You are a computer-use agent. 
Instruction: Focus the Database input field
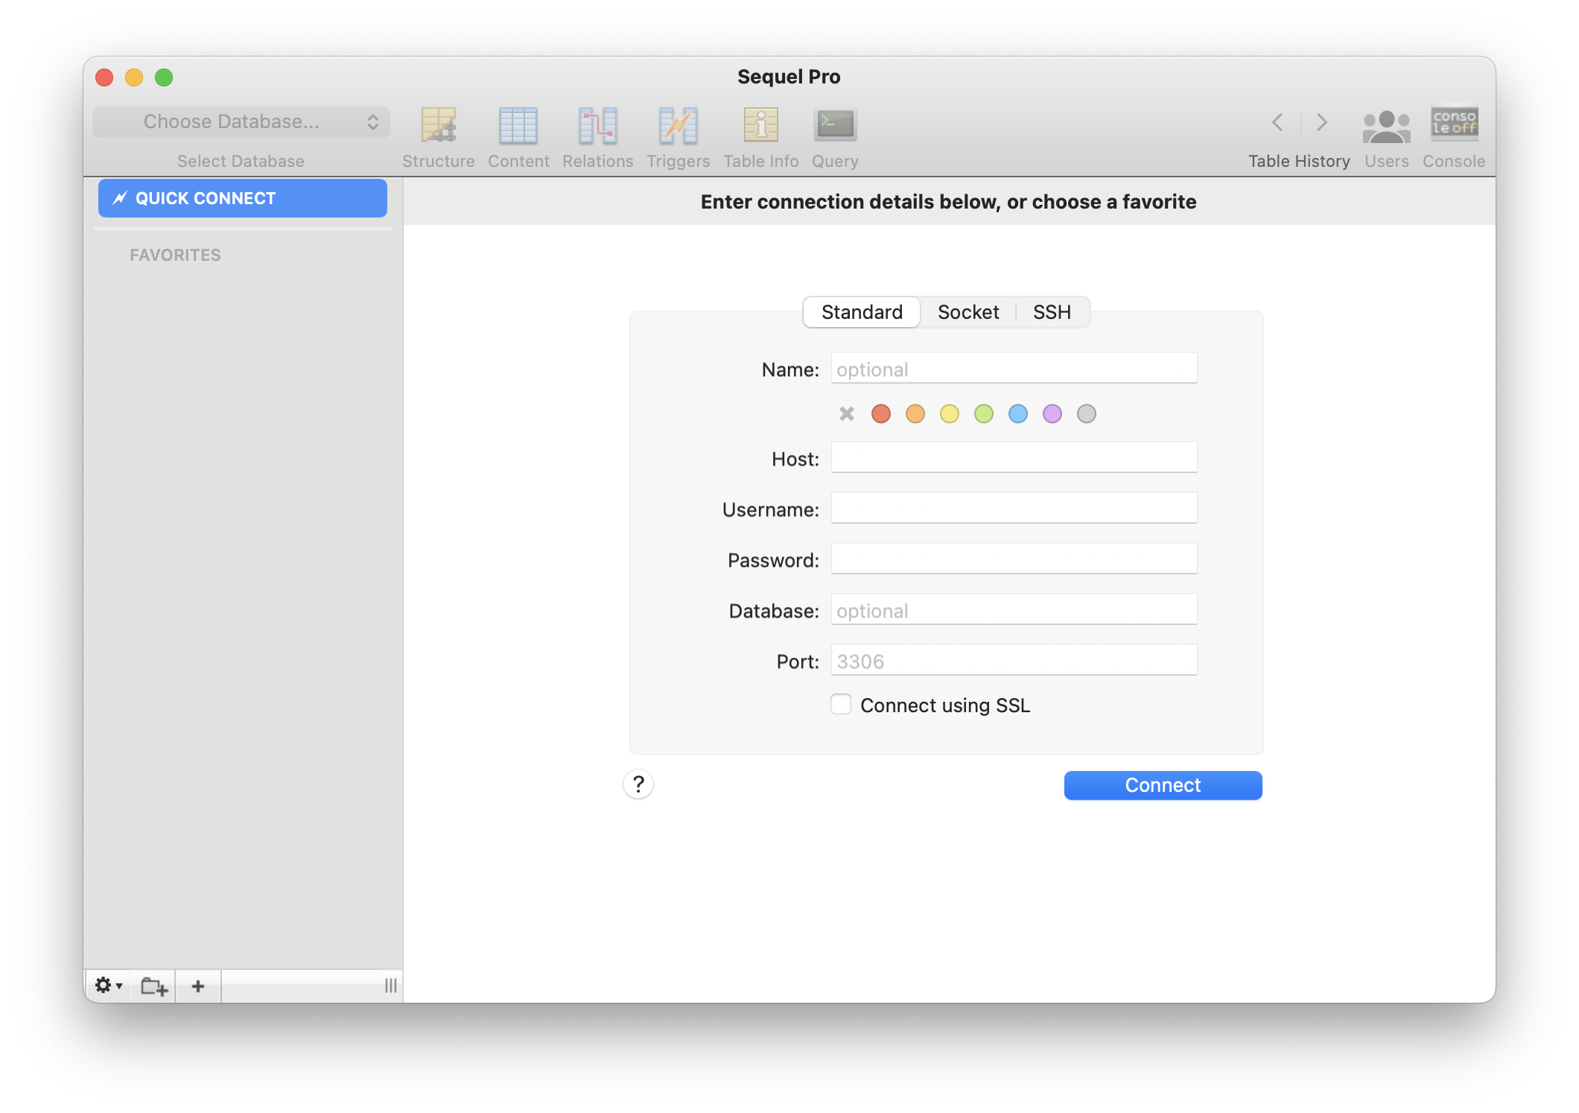[1014, 609]
